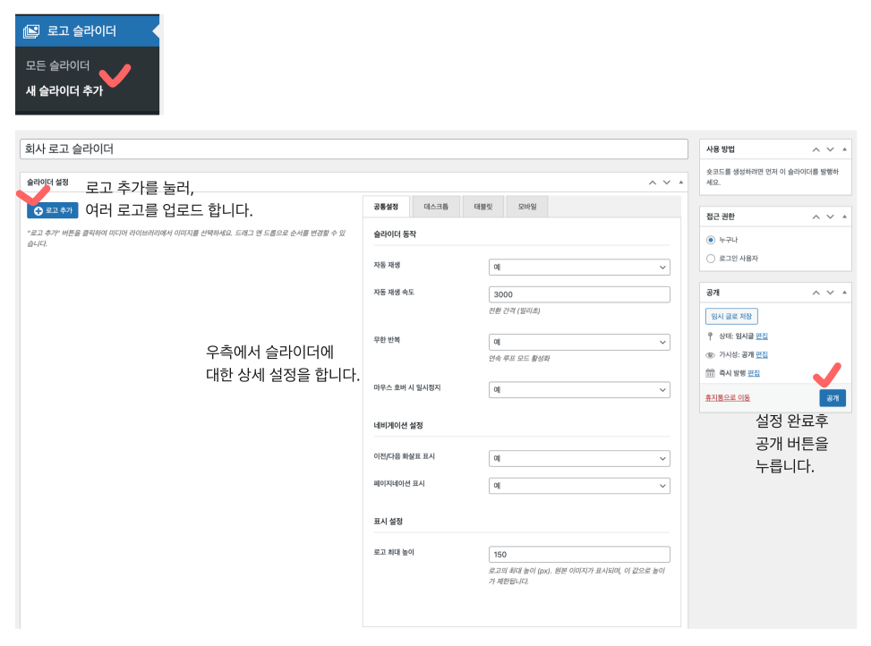This screenshot has width=871, height=646.
Task: Move 슬라이더 설정 panel down arrow
Action: (666, 182)
